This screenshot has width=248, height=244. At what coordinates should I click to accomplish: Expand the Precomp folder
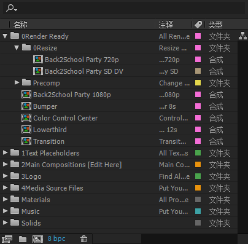point(17,82)
